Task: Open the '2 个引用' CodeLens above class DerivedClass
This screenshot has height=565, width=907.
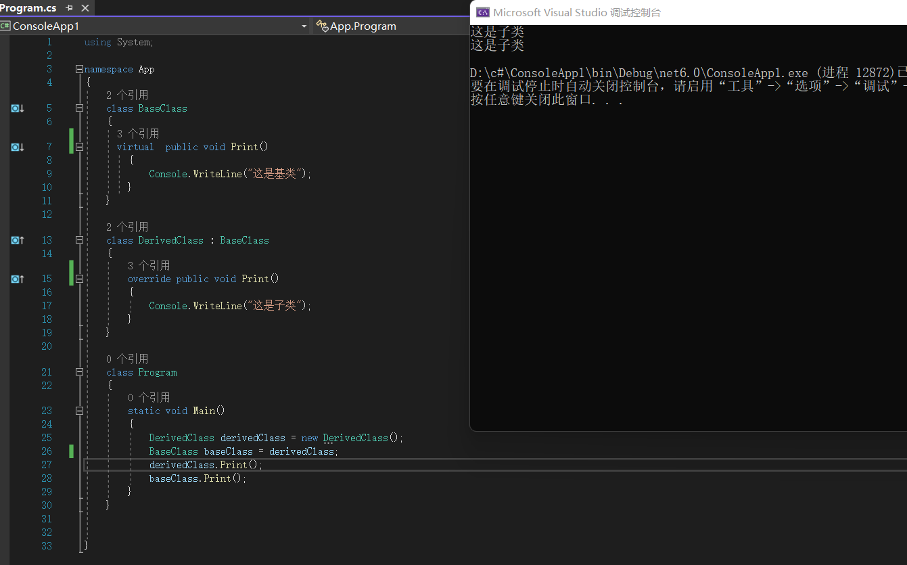Action: (127, 227)
